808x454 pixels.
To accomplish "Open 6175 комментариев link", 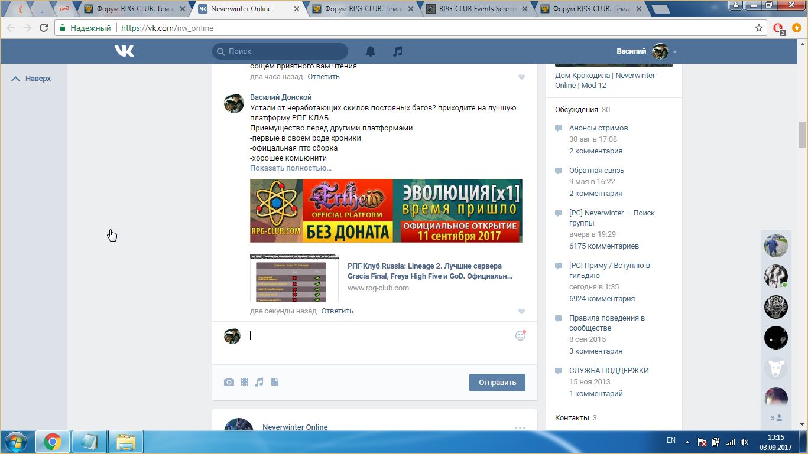I will click(x=604, y=246).
